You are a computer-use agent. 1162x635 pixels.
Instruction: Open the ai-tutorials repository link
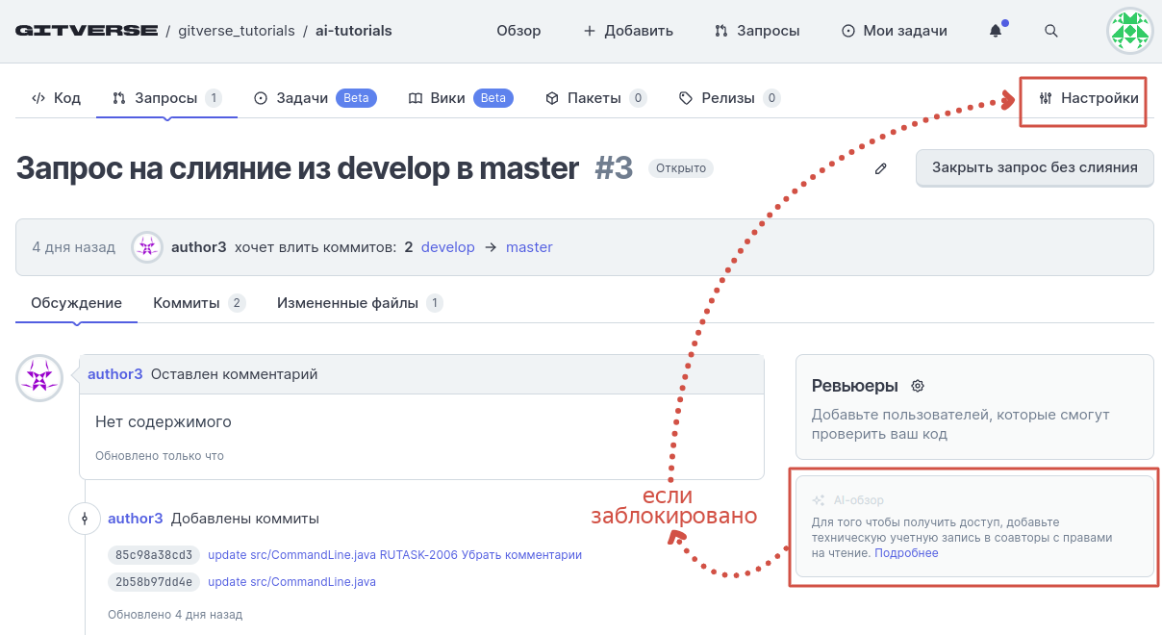[354, 31]
